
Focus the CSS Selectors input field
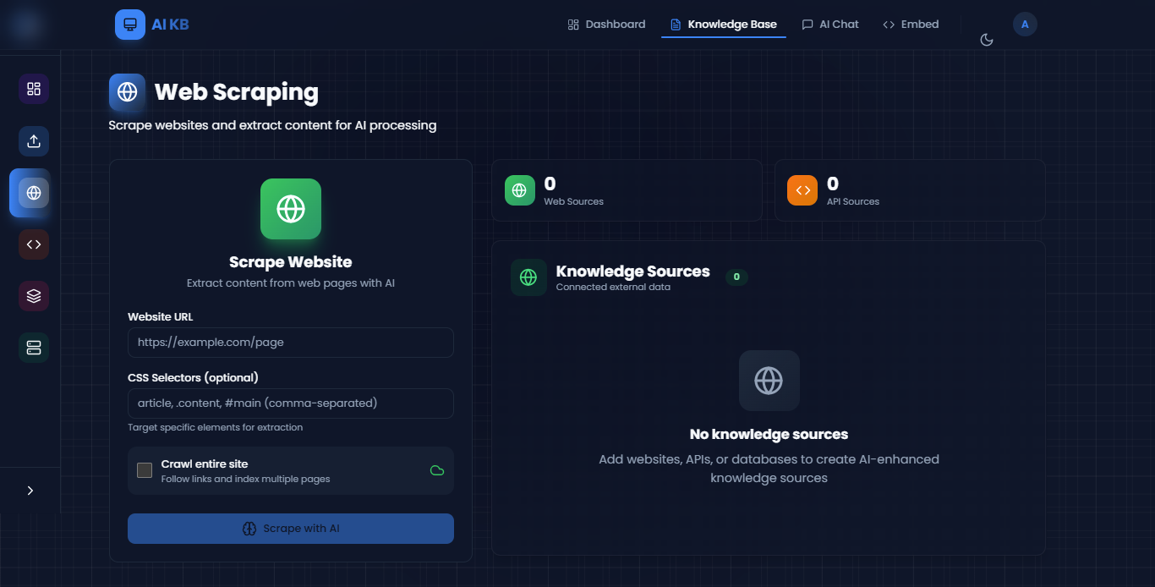point(291,403)
